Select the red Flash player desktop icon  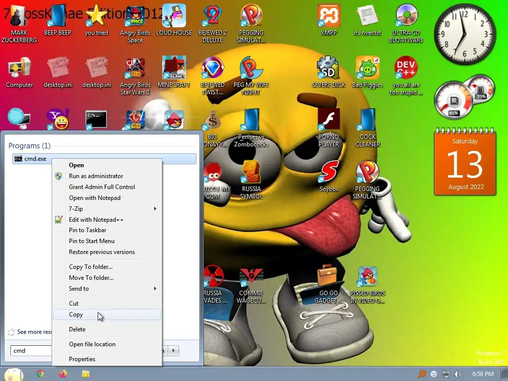[x=328, y=119]
